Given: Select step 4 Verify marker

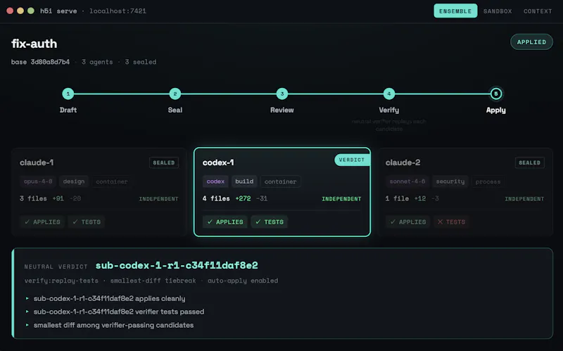Looking at the screenshot, I should [389, 94].
